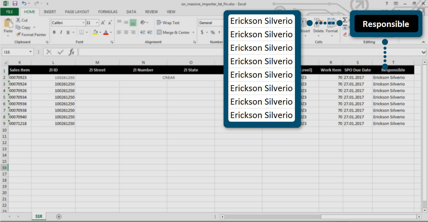Select the SSR sheet tab
This screenshot has width=428, height=222.
[x=39, y=216]
